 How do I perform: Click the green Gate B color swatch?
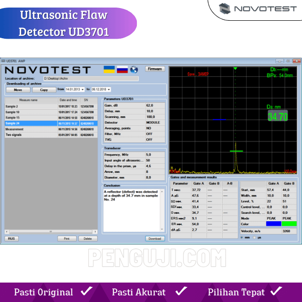point(289,224)
